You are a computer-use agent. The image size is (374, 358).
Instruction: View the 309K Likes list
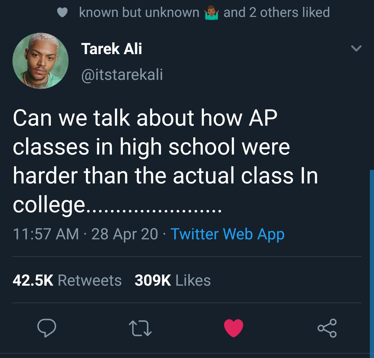(x=172, y=280)
